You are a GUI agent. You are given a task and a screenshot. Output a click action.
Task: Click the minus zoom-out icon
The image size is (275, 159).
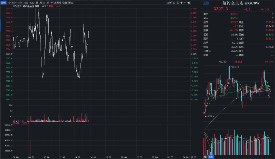185,3
